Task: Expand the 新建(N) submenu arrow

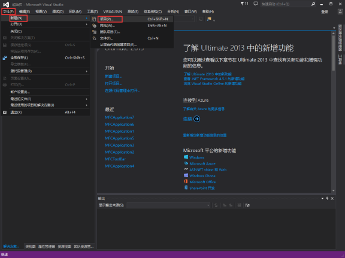Action: coord(87,18)
